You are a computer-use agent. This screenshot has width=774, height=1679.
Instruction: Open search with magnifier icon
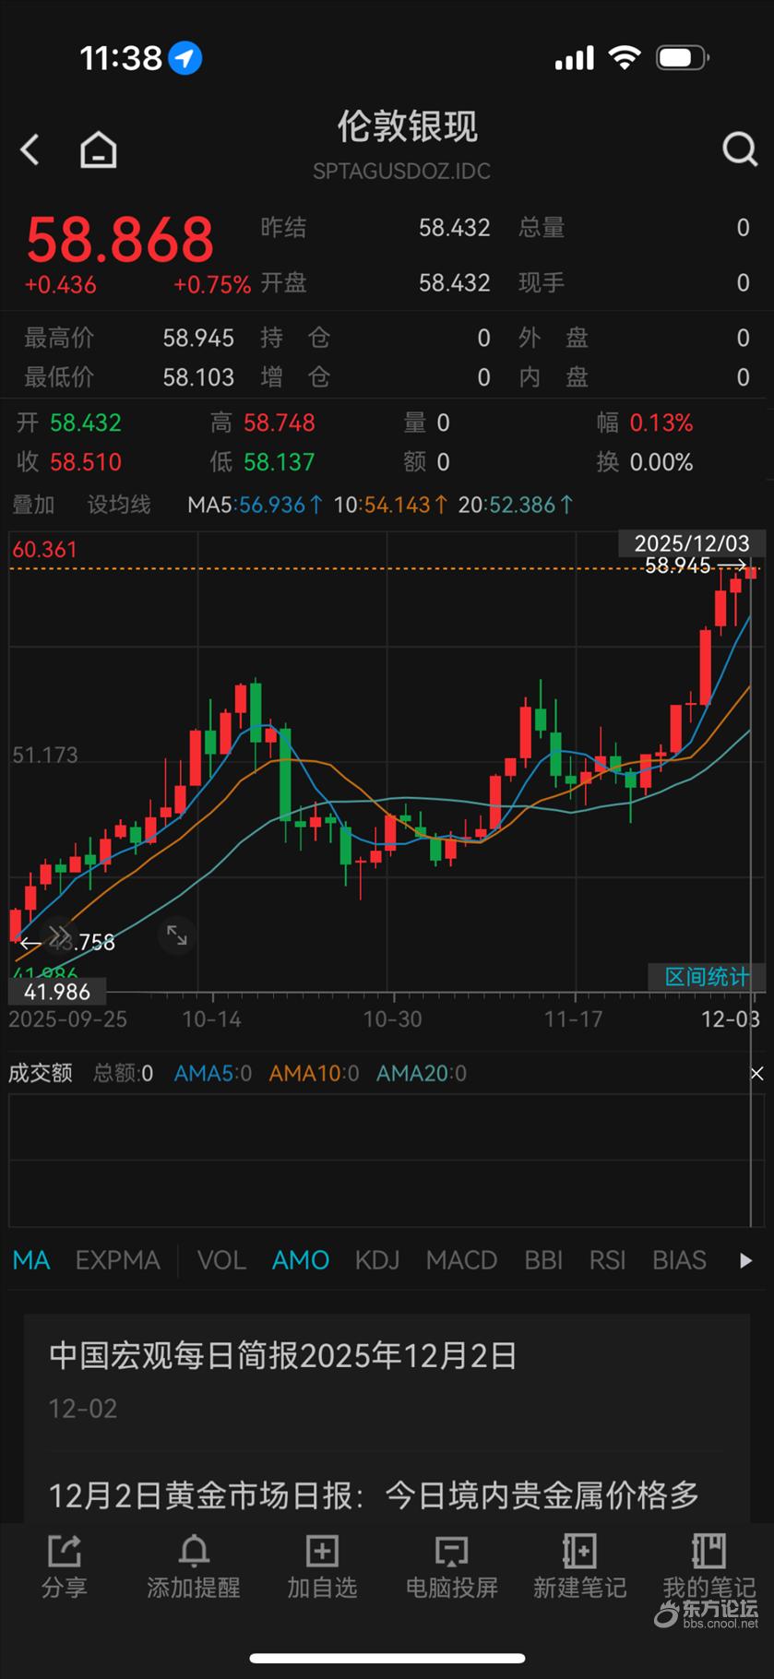click(x=739, y=149)
